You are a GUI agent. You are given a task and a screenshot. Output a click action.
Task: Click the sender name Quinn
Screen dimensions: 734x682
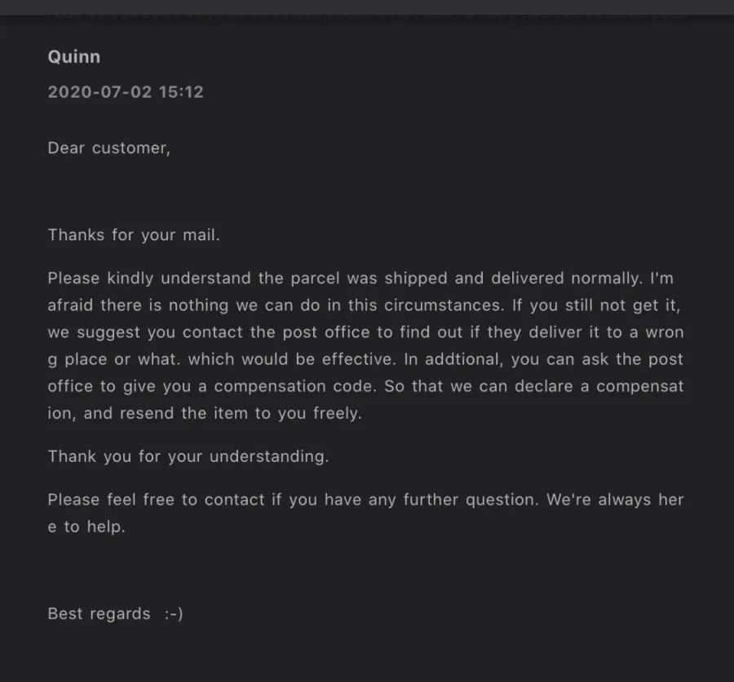click(74, 57)
